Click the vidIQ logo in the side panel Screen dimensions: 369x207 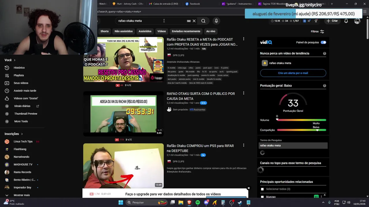click(x=266, y=42)
